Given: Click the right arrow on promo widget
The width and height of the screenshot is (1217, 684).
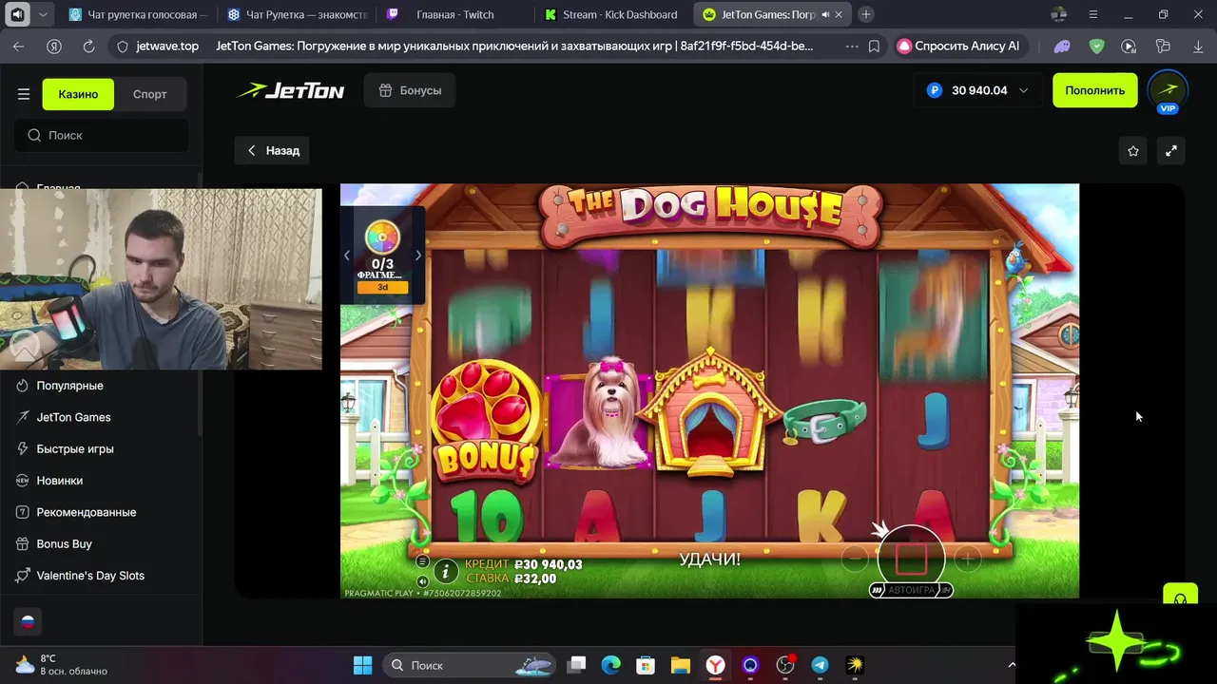Looking at the screenshot, I should coord(417,255).
